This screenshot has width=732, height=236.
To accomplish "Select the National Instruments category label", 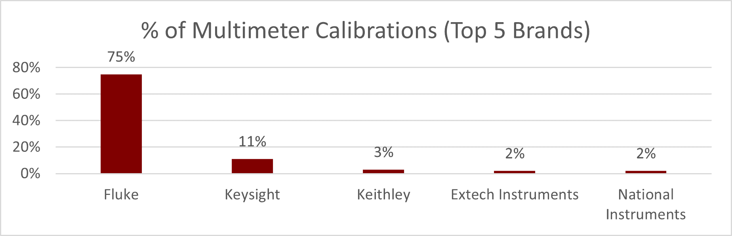I will (646, 204).
